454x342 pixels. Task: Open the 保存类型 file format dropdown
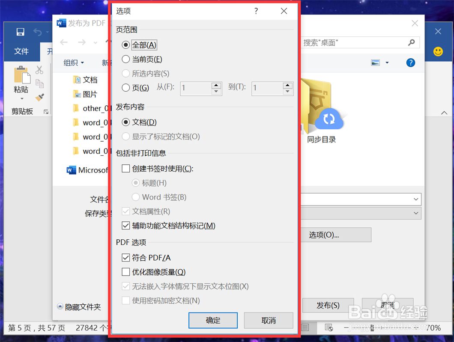pyautogui.click(x=415, y=213)
